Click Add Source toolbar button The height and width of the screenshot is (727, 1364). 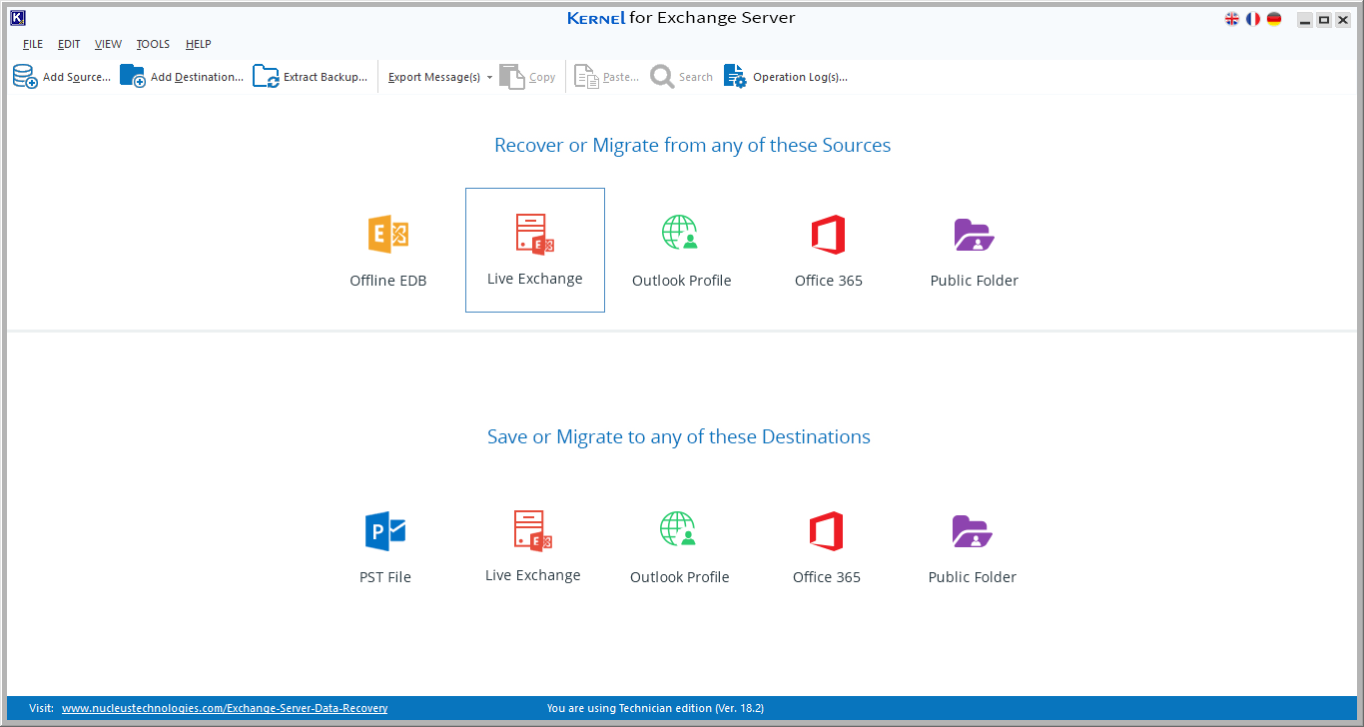pyautogui.click(x=62, y=77)
